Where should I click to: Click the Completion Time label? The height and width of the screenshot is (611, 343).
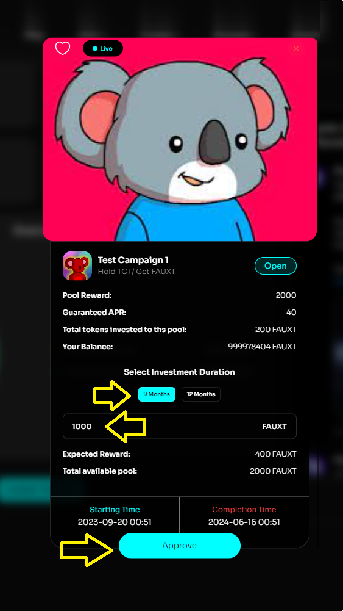click(244, 509)
